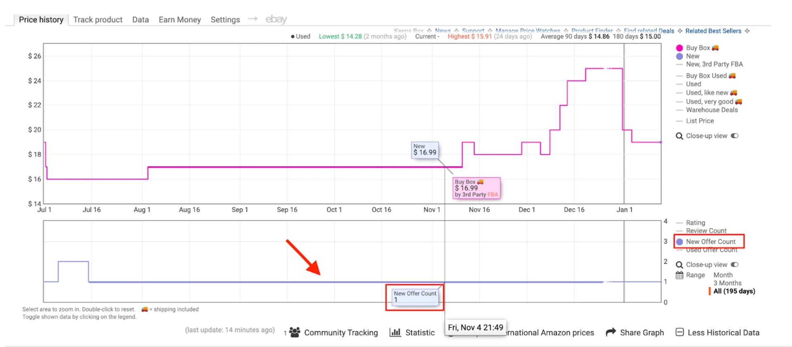792x347 pixels.
Task: Open the Statistic panel
Action: tap(420, 333)
